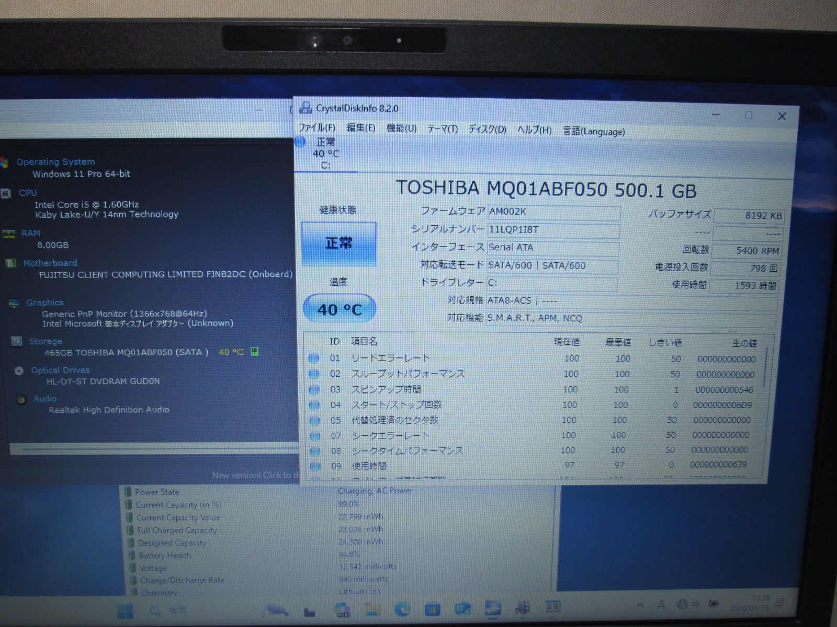Click the blue status circle for attribute 01
The width and height of the screenshot is (837, 627).
pos(313,358)
